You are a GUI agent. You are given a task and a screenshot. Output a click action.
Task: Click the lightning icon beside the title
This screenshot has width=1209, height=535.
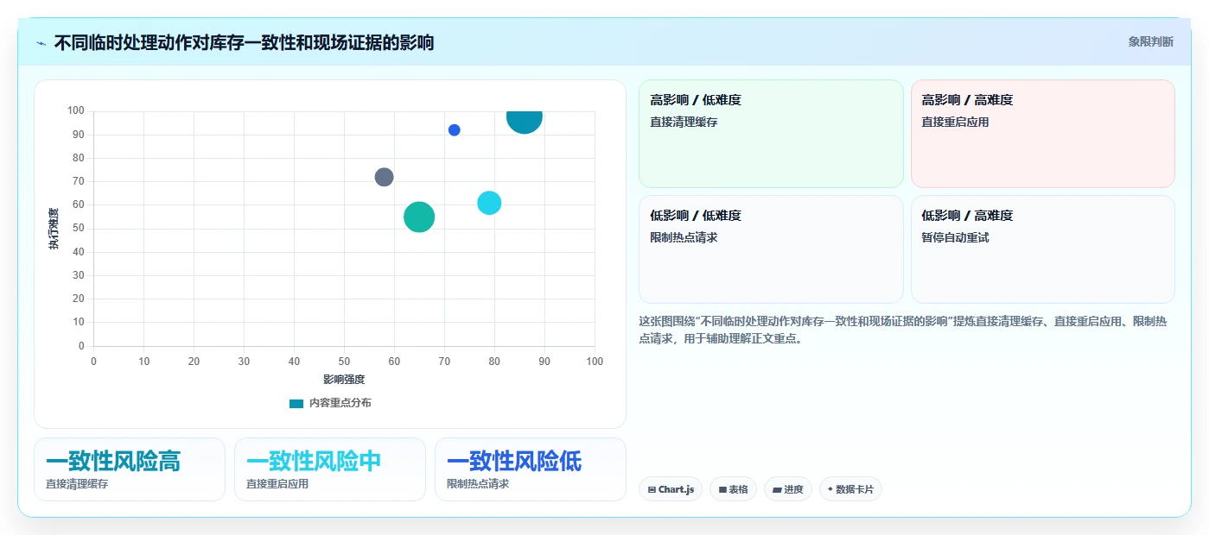coord(41,42)
